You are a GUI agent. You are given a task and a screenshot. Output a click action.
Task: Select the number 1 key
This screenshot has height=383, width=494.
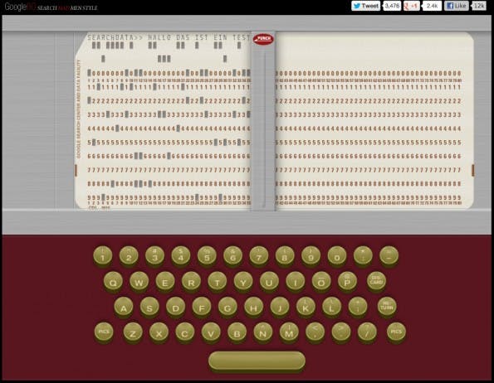click(103, 255)
